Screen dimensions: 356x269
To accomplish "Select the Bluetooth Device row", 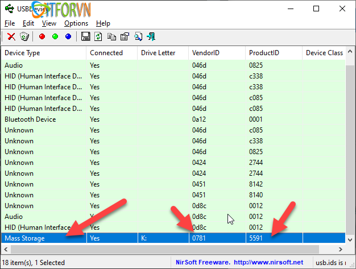I will [x=43, y=119].
